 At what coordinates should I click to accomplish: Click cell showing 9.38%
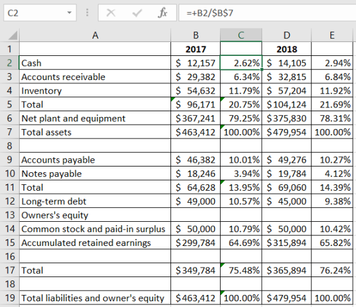coord(332,201)
